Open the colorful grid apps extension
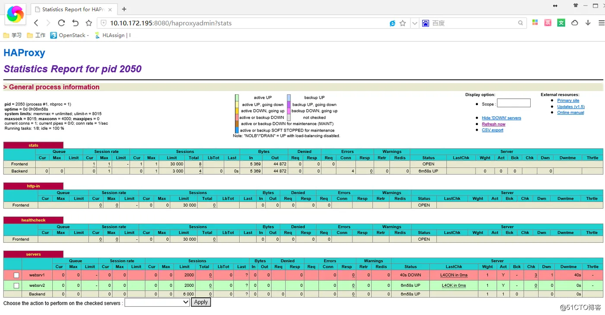 (x=535, y=22)
